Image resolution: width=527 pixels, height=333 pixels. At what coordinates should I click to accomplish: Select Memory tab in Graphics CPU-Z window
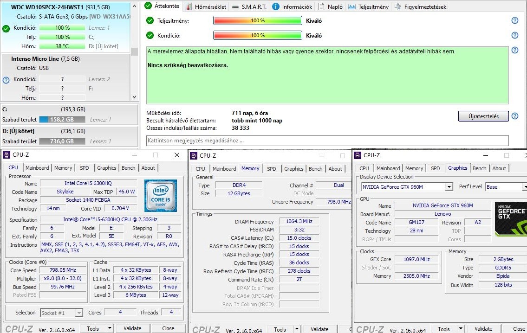[x=414, y=168]
